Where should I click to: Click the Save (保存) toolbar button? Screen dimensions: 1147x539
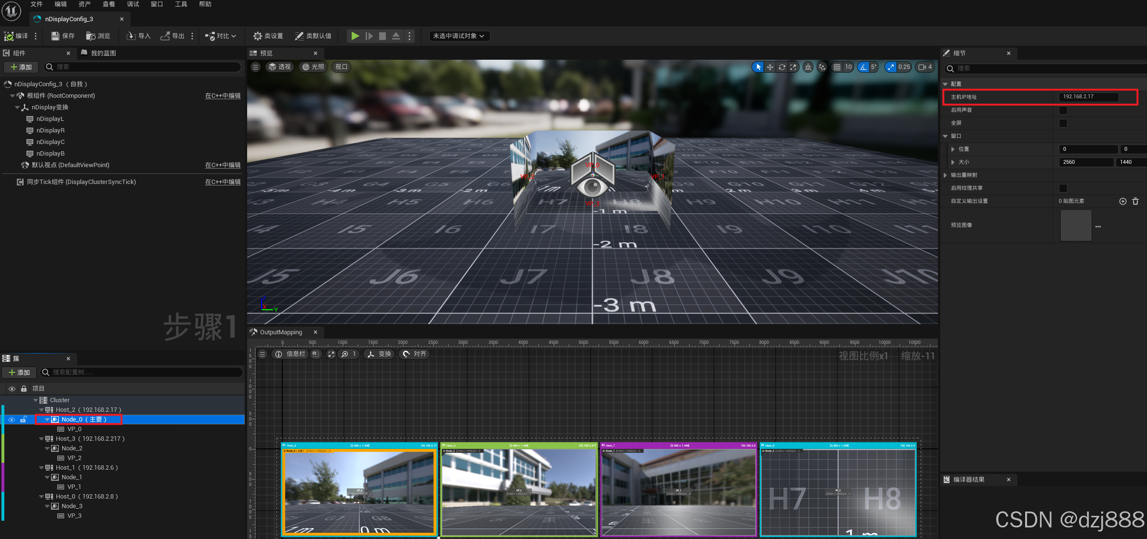(x=63, y=36)
